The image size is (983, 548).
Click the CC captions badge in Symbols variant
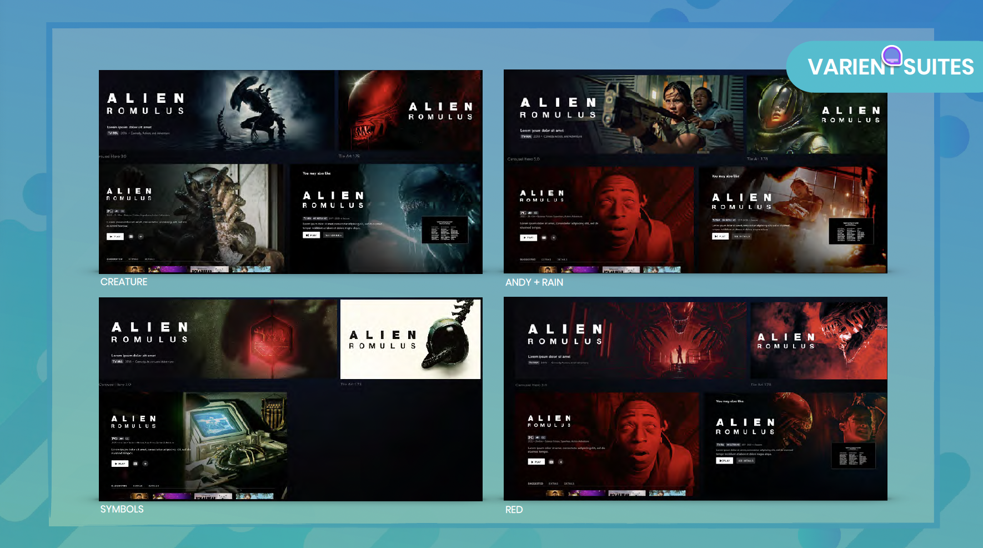(x=127, y=438)
